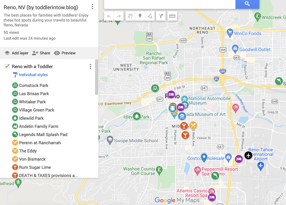Click the blue search magnifier button
Image resolution: width=286 pixels, height=205 pixels.
tap(247, 4)
